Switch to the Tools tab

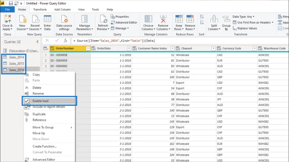[95, 9]
